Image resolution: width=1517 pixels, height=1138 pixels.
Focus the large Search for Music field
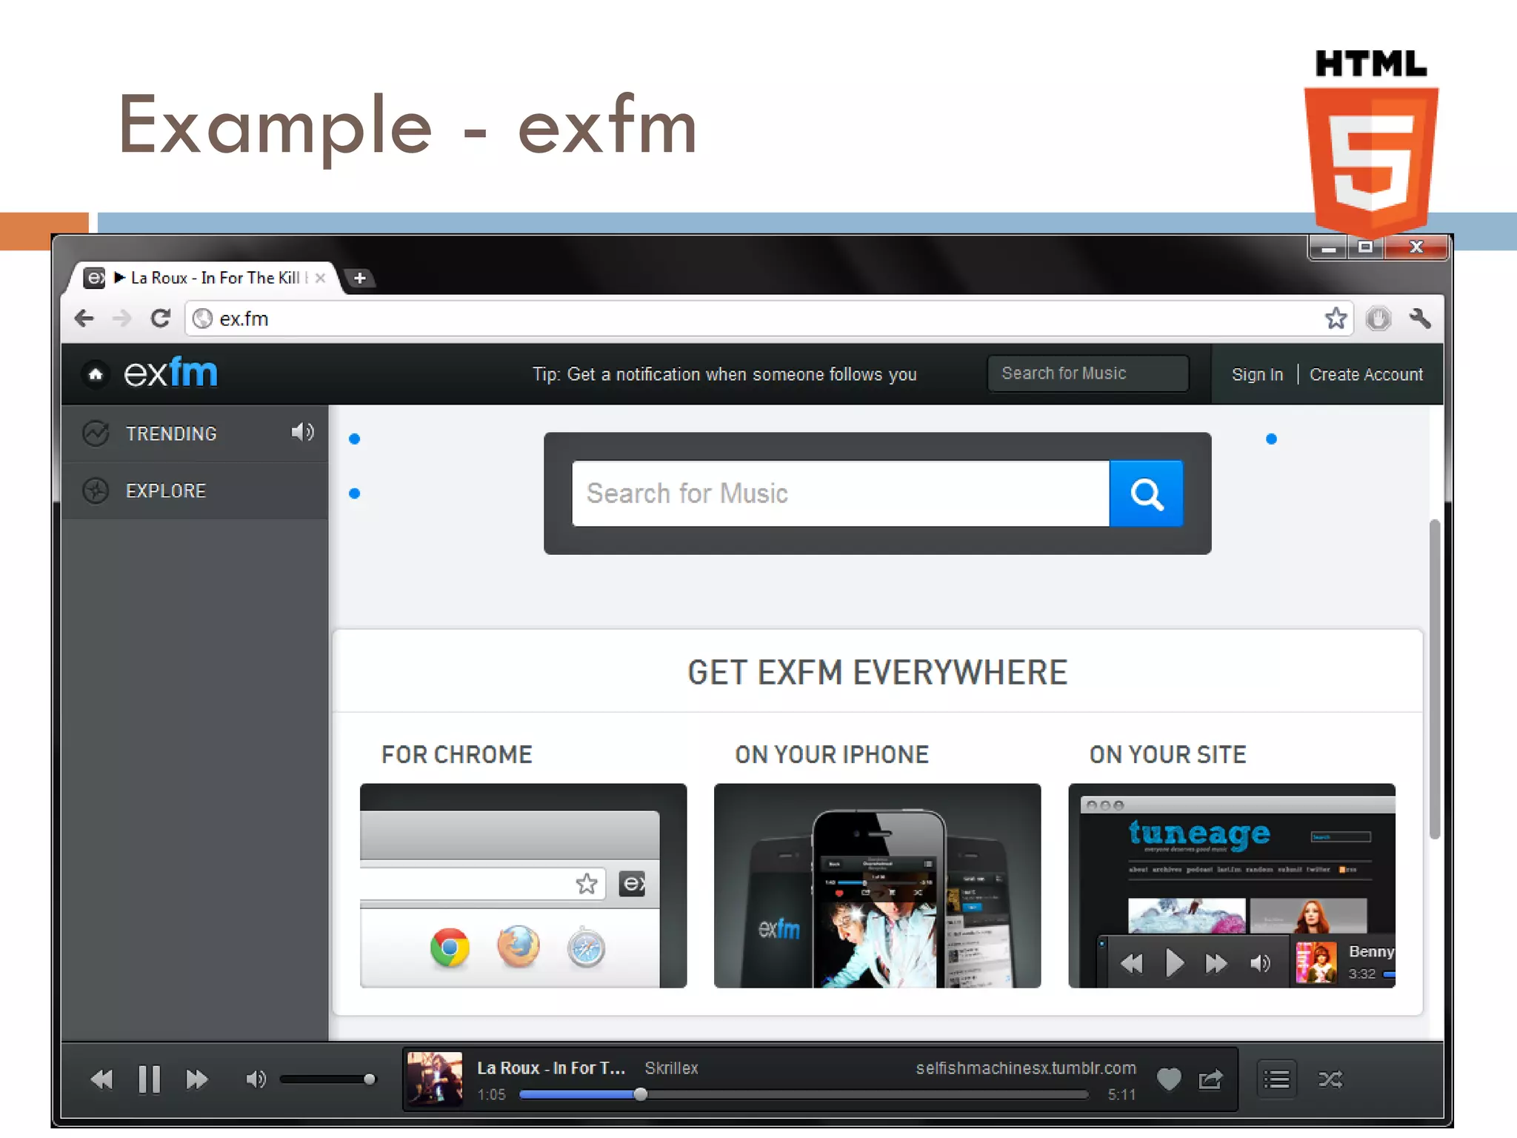(x=840, y=493)
